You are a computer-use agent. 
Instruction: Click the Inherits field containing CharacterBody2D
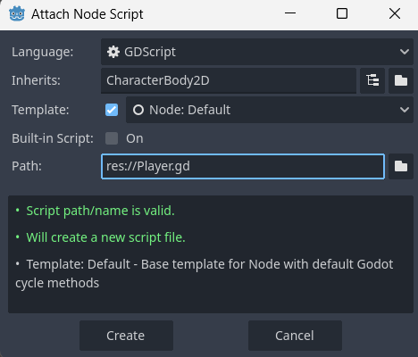(229, 80)
